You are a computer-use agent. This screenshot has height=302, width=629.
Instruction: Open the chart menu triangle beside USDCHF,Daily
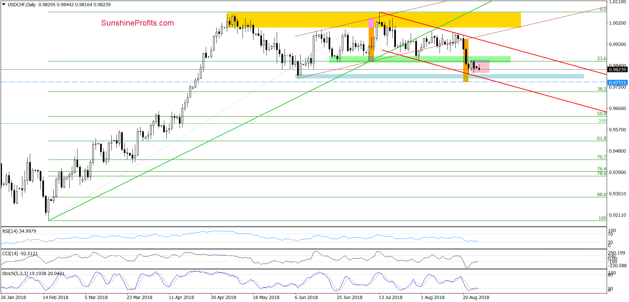(4, 5)
